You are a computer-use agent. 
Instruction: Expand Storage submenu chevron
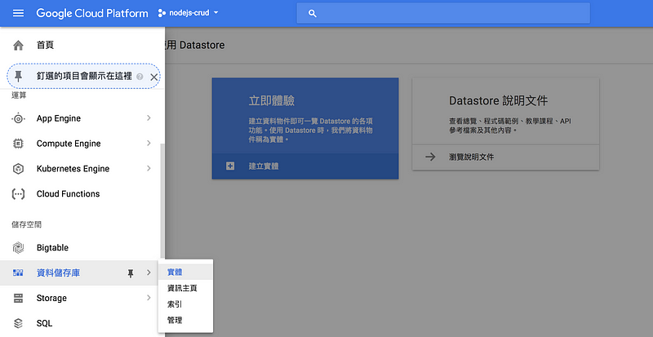149,298
